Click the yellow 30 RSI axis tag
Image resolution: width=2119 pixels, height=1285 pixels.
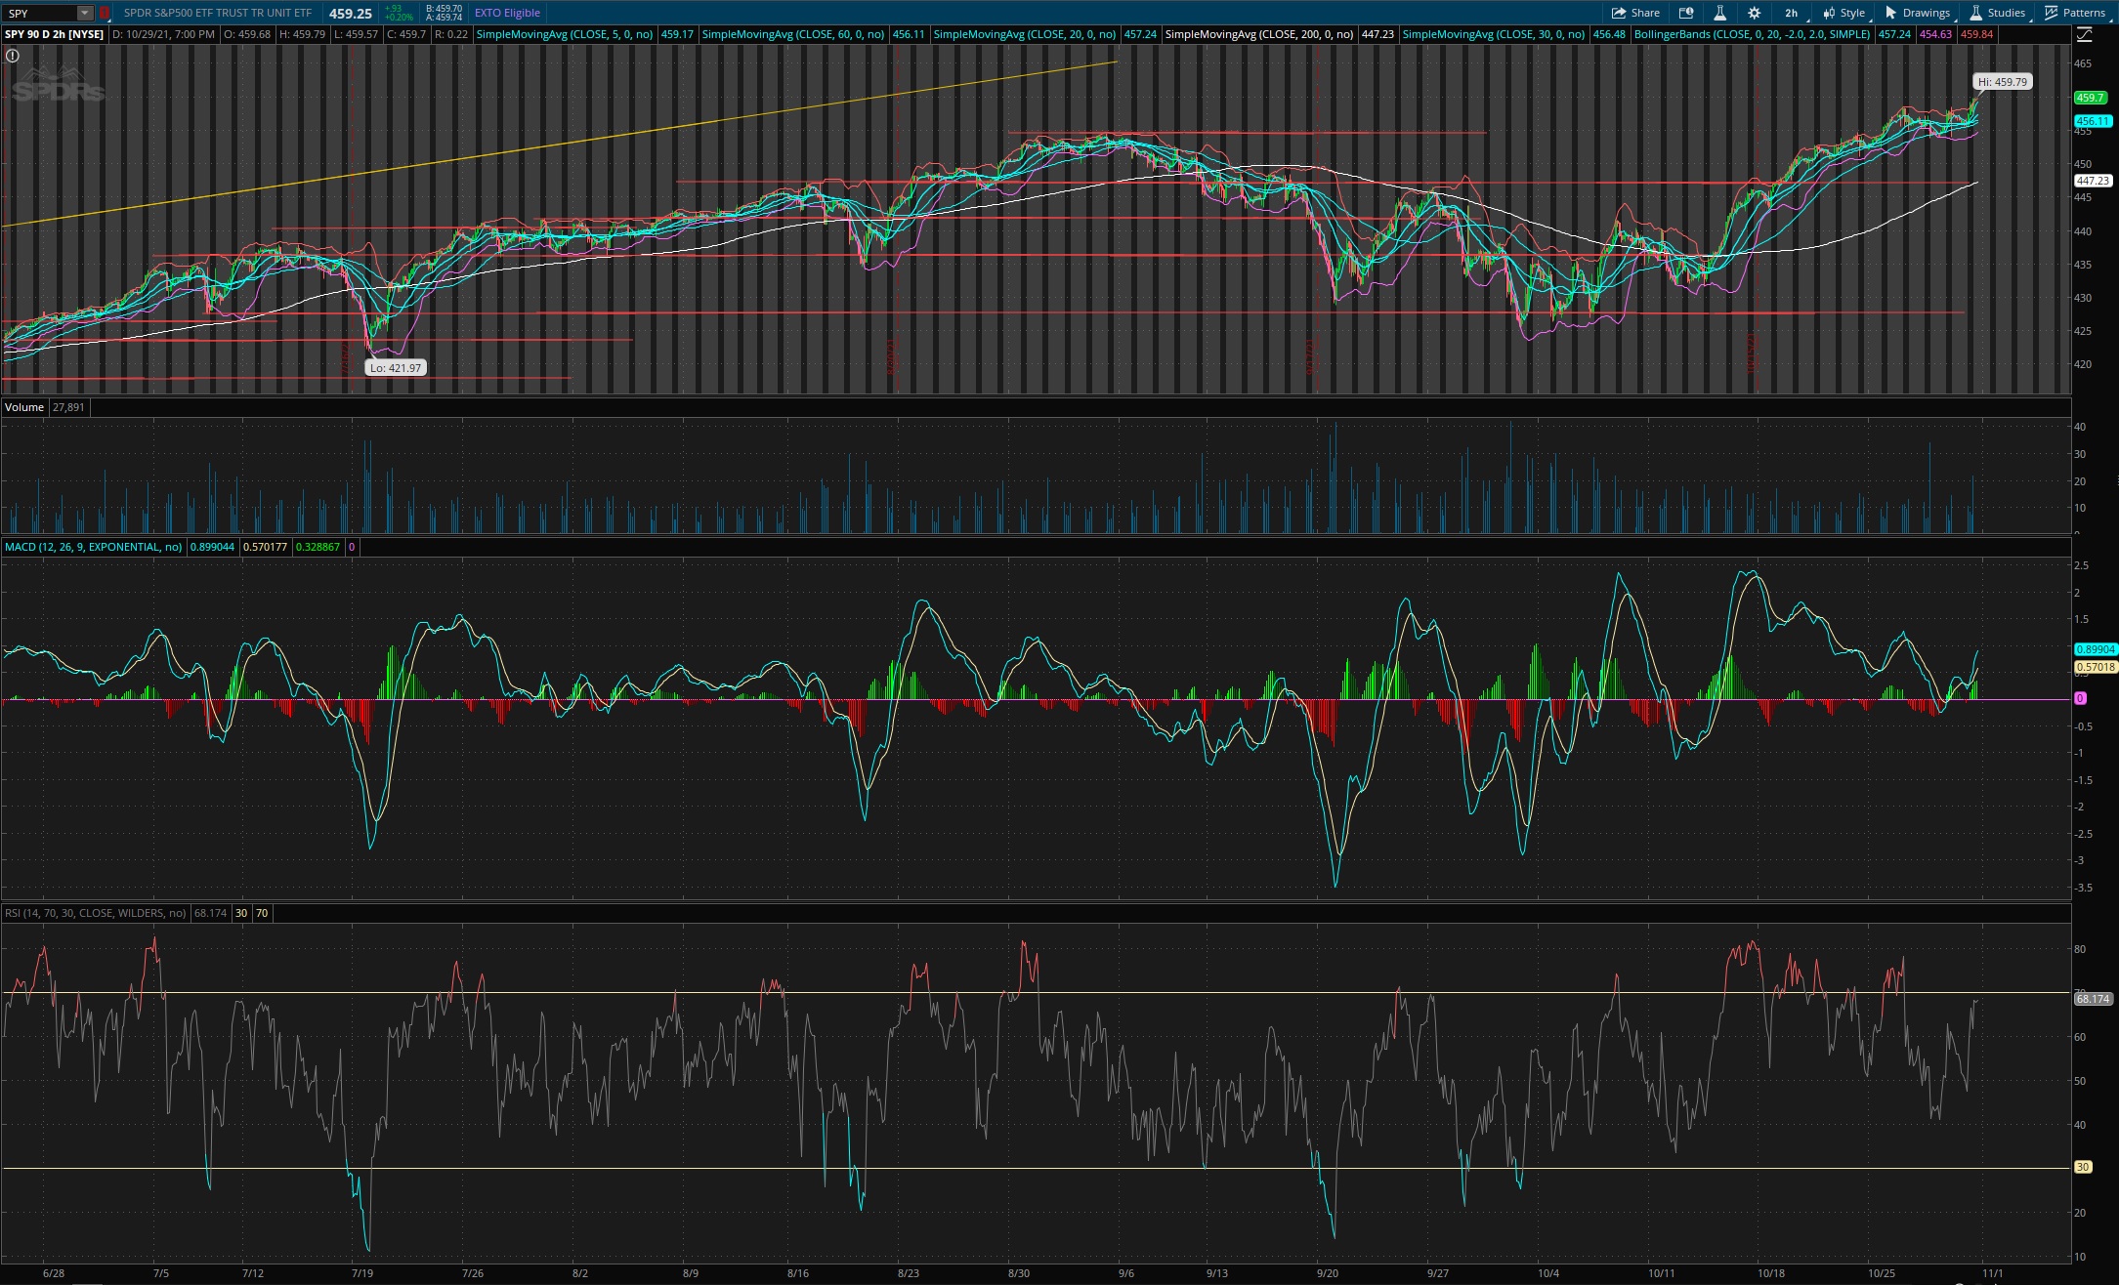pyautogui.click(x=2083, y=1167)
